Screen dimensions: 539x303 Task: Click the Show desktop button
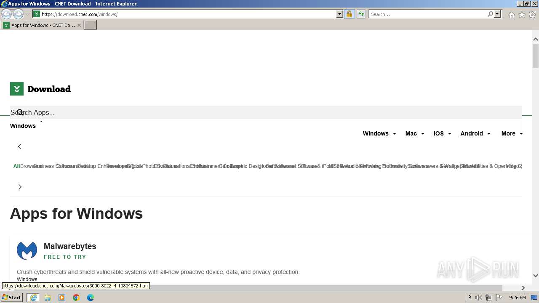(534, 298)
